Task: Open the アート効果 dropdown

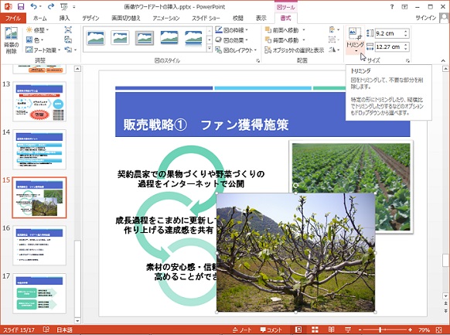Action: 43,50
